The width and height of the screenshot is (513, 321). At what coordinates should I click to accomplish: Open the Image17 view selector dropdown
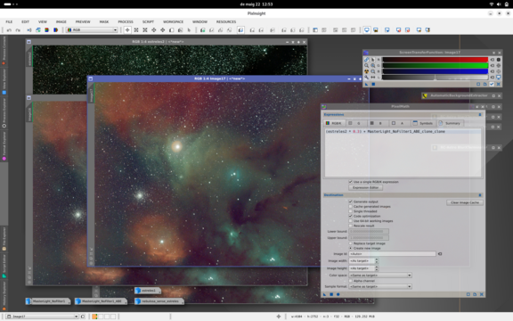click(x=43, y=317)
